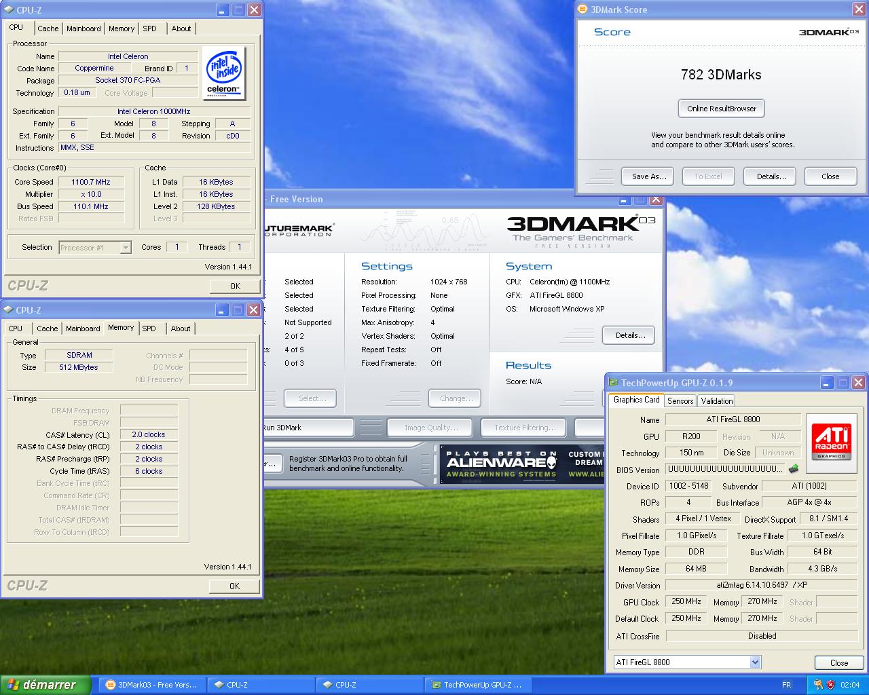
Task: Click the Alienware advertisement banner
Action: click(x=522, y=465)
